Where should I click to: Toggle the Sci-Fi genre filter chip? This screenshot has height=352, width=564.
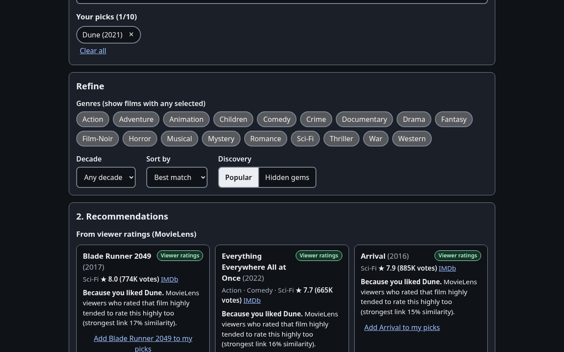(x=305, y=139)
